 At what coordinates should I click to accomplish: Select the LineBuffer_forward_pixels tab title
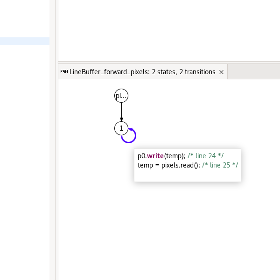142,72
